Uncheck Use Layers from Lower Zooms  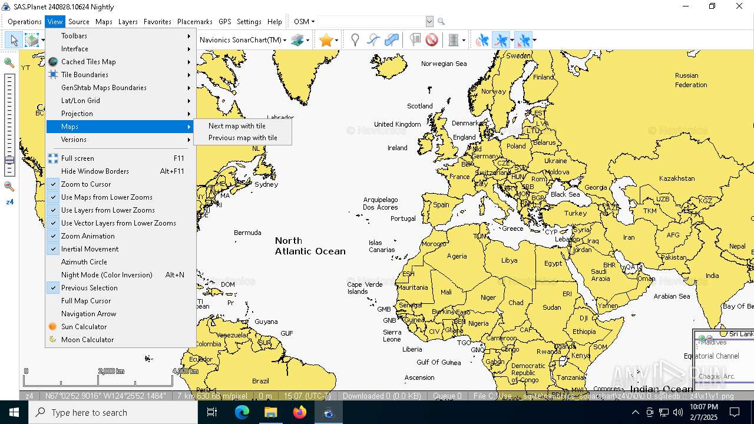click(121, 210)
